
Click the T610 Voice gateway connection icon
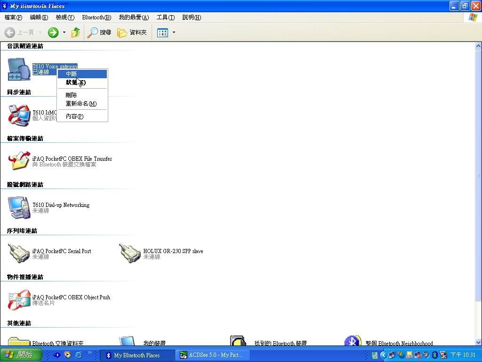tap(19, 69)
